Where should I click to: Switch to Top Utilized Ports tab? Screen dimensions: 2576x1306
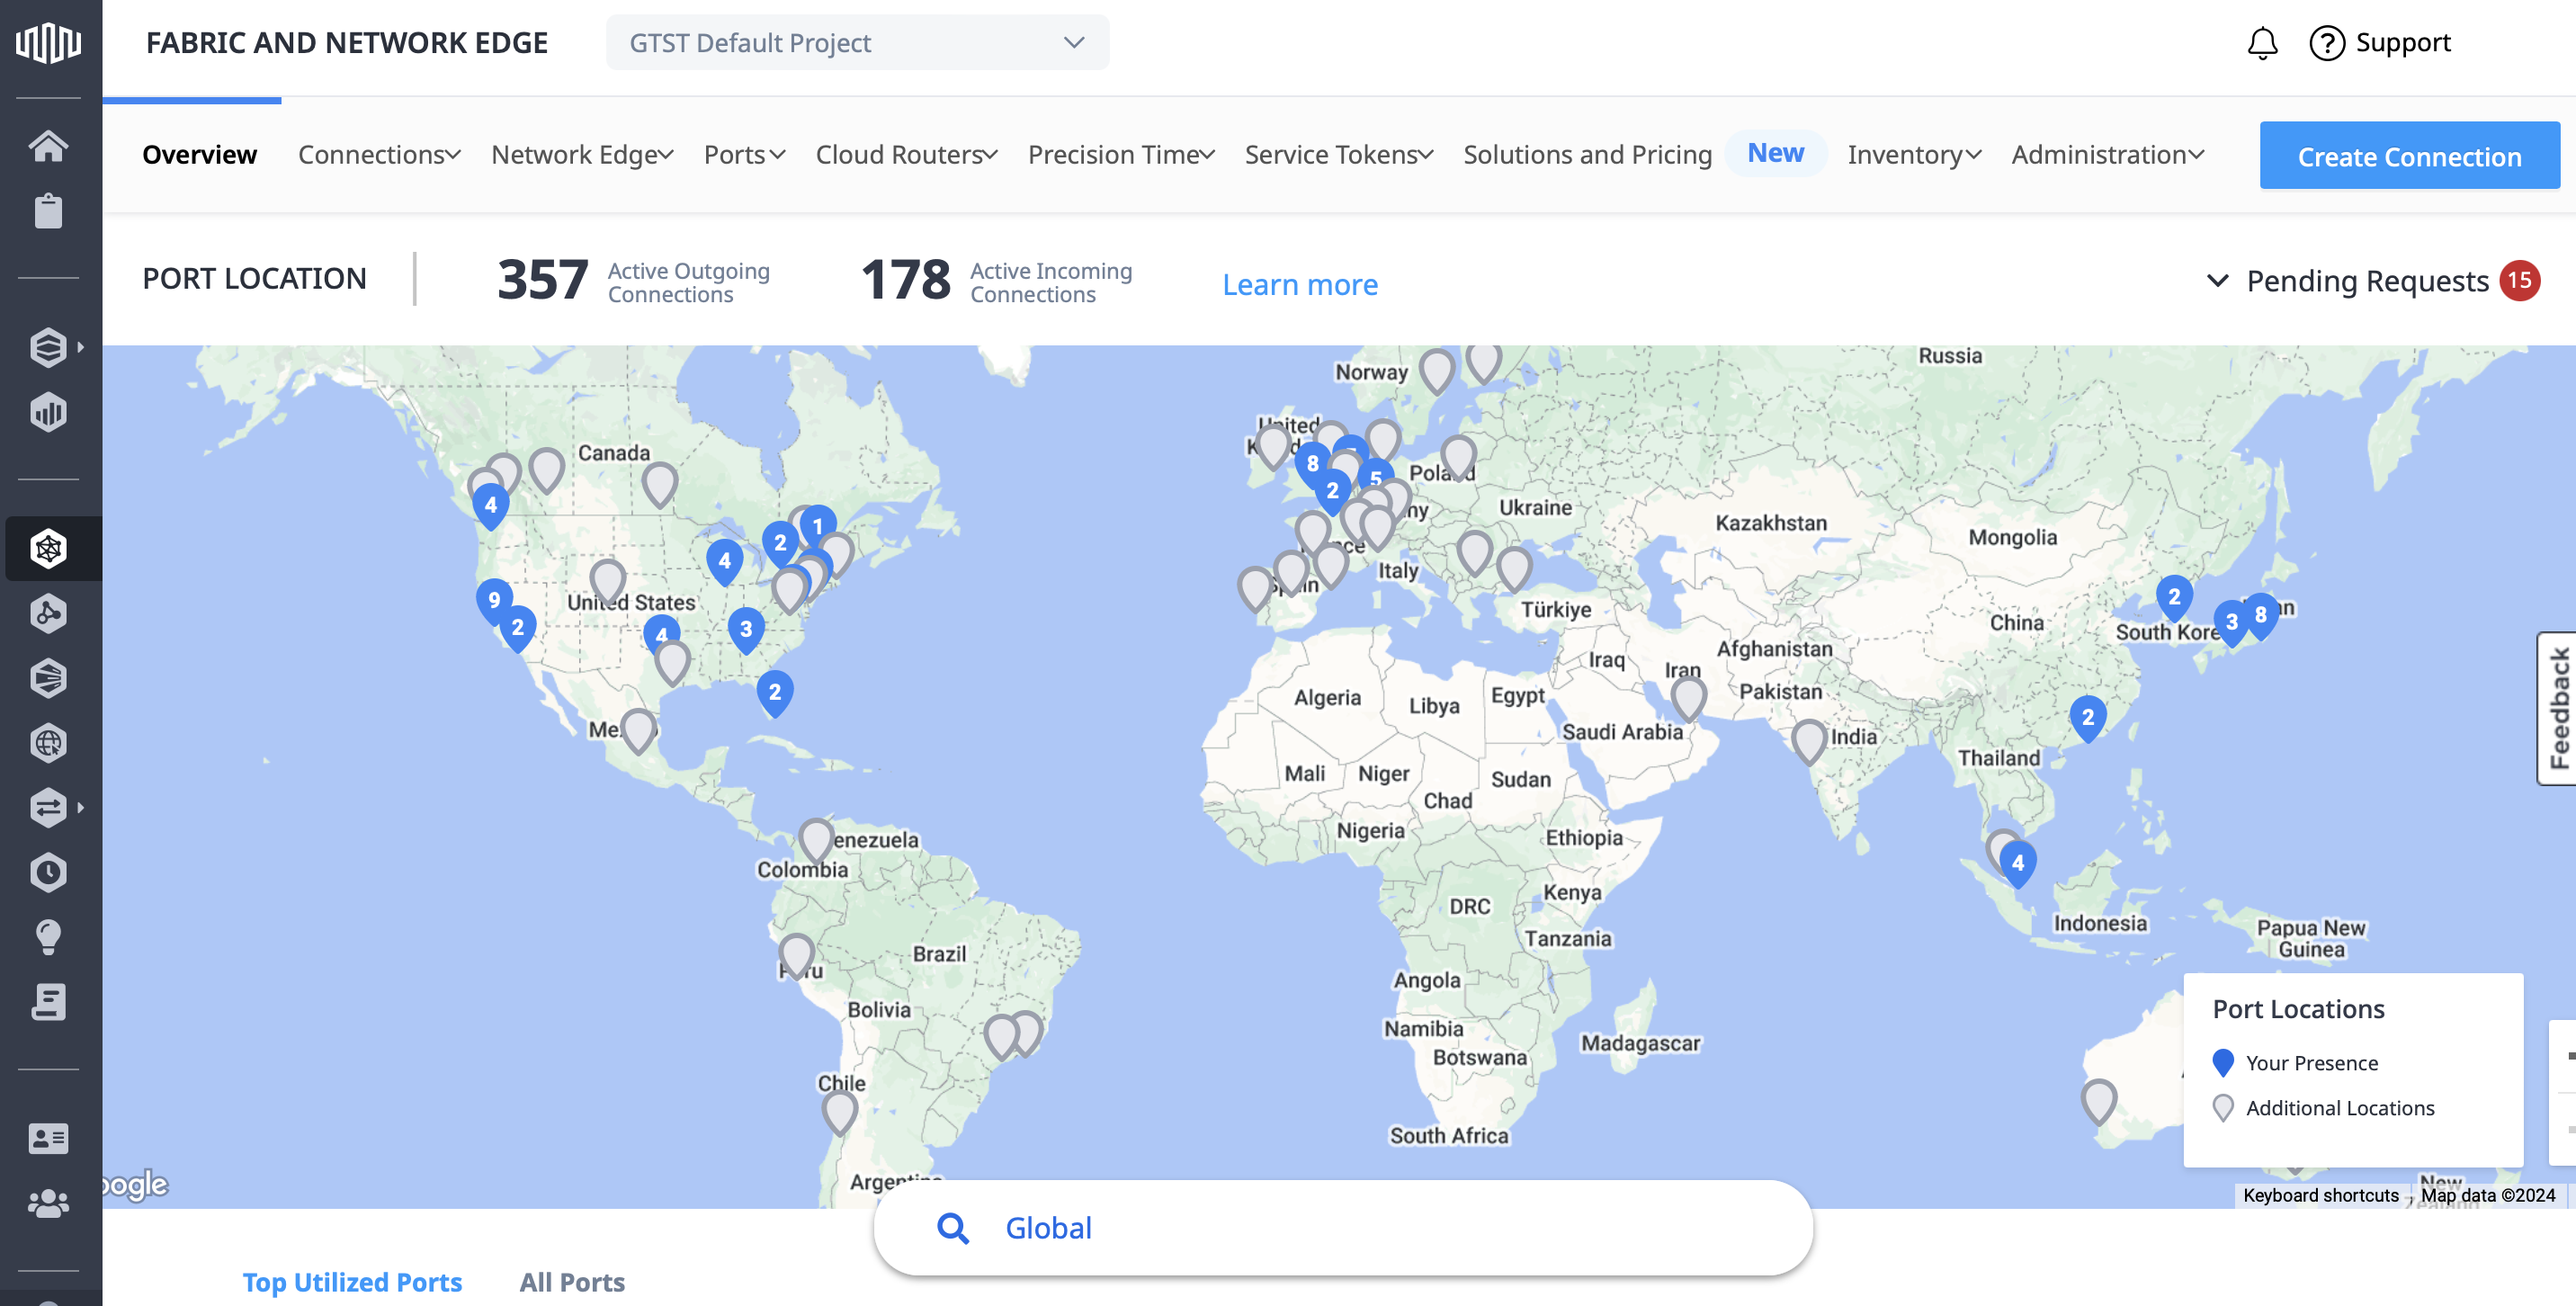pyautogui.click(x=352, y=1282)
